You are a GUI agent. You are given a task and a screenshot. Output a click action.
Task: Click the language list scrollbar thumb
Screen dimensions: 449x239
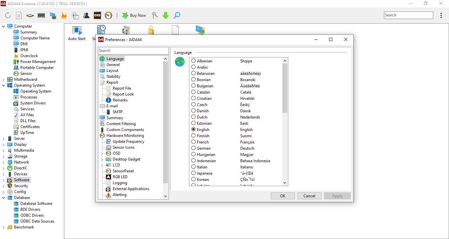coord(285,88)
